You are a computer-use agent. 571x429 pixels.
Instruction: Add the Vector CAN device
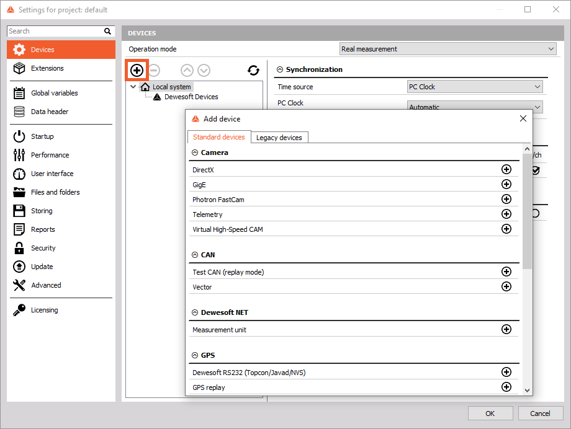[506, 286]
